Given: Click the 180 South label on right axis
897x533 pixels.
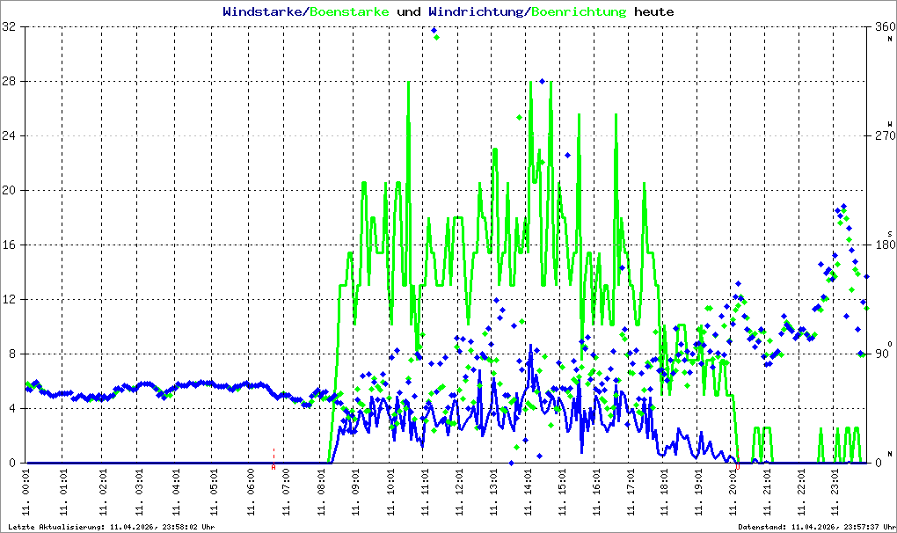Looking at the screenshot, I should [885, 245].
